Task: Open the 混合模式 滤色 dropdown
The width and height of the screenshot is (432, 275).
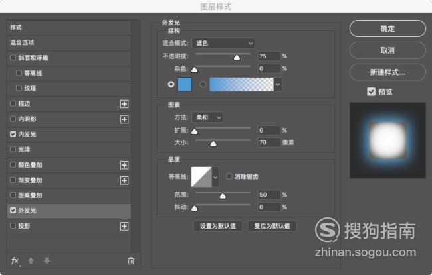Action: [x=223, y=43]
